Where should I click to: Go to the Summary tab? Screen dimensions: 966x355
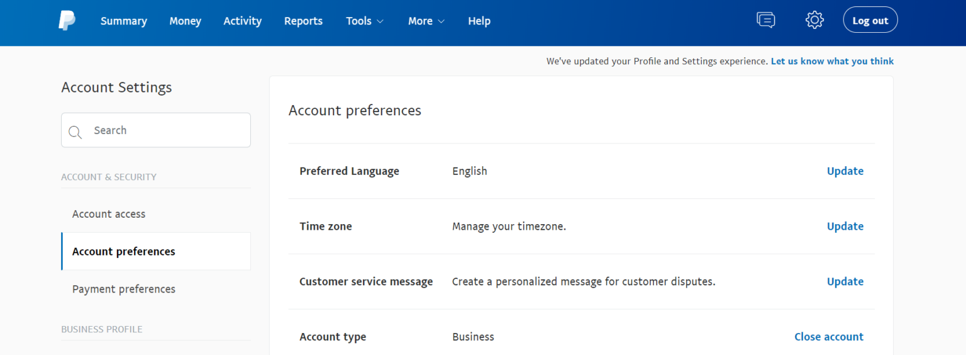(123, 21)
